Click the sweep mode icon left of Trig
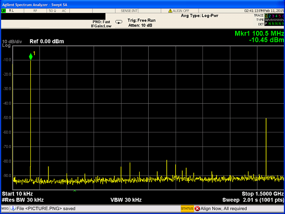The width and height of the screenshot is (285, 214). click(119, 21)
